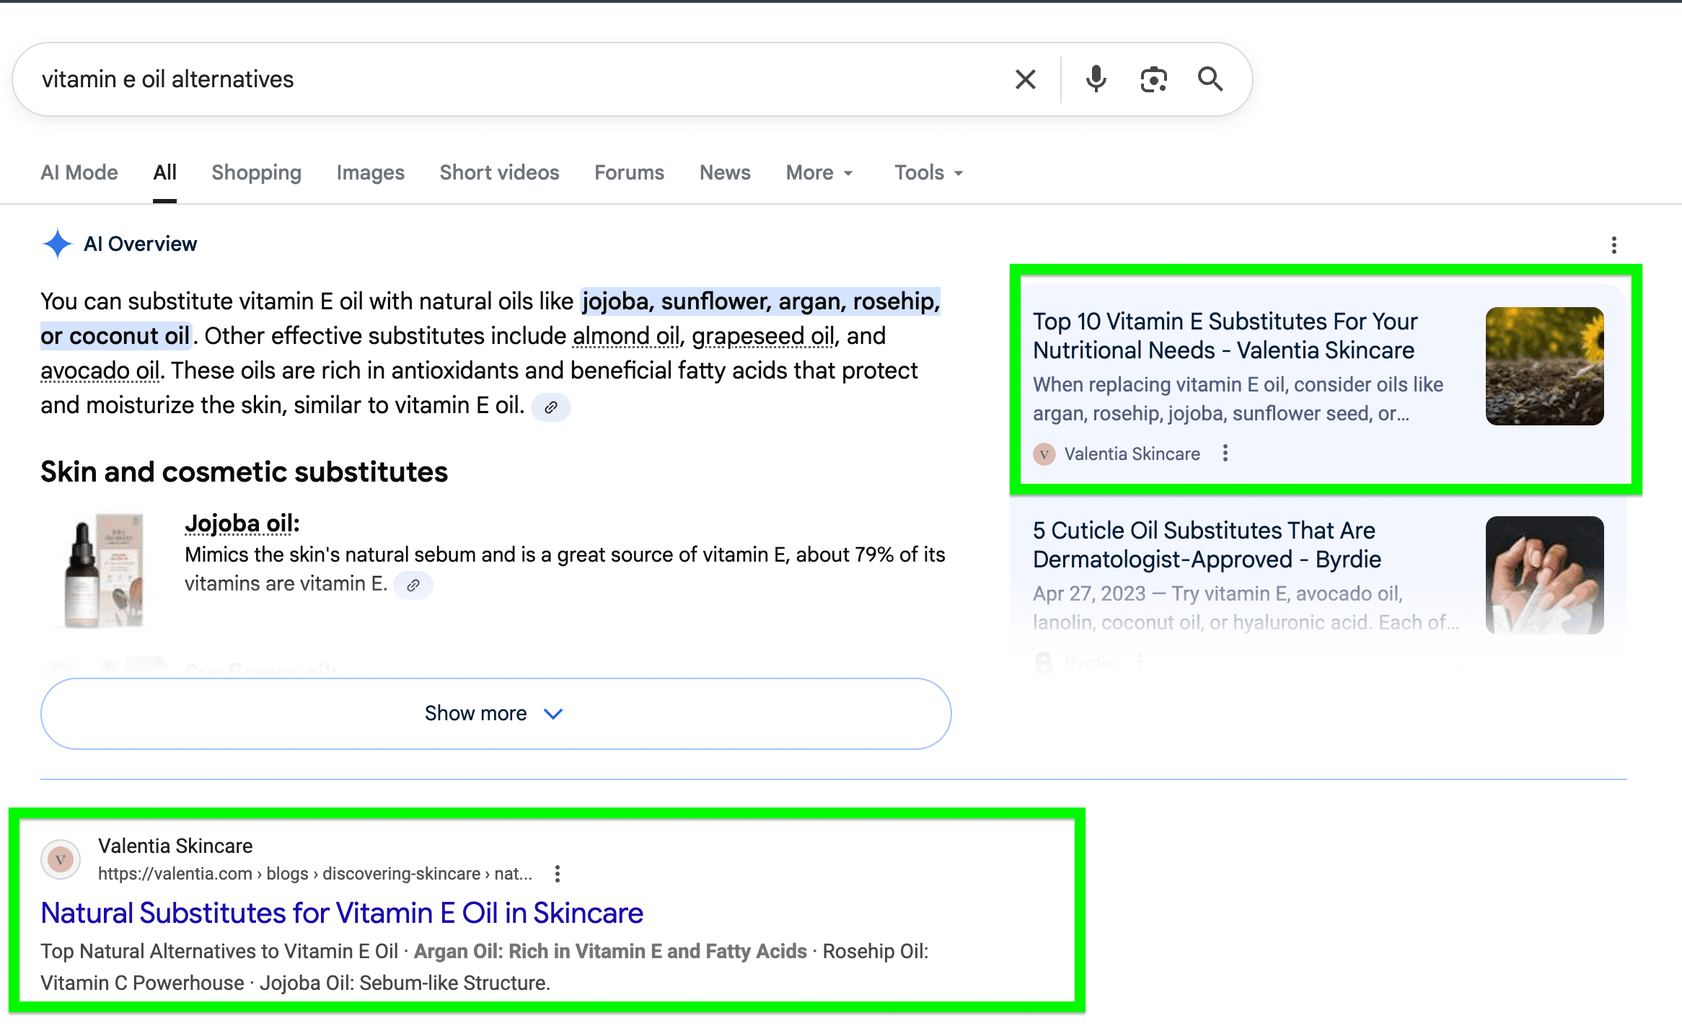
Task: Click the AI Overview sparkle icon
Action: 57,244
